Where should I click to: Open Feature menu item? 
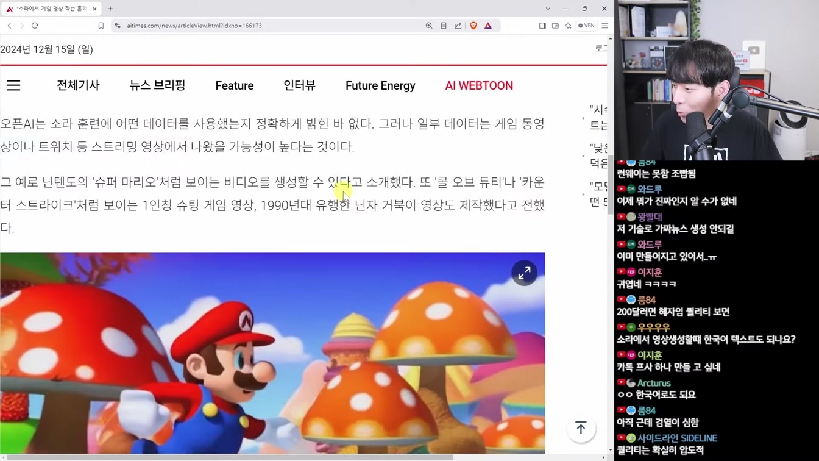pos(235,85)
